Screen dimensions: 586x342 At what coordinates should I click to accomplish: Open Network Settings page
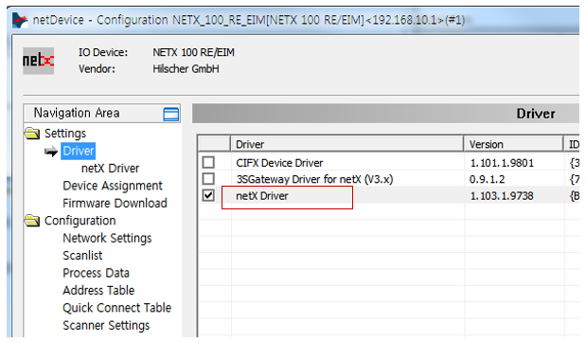coord(107,239)
